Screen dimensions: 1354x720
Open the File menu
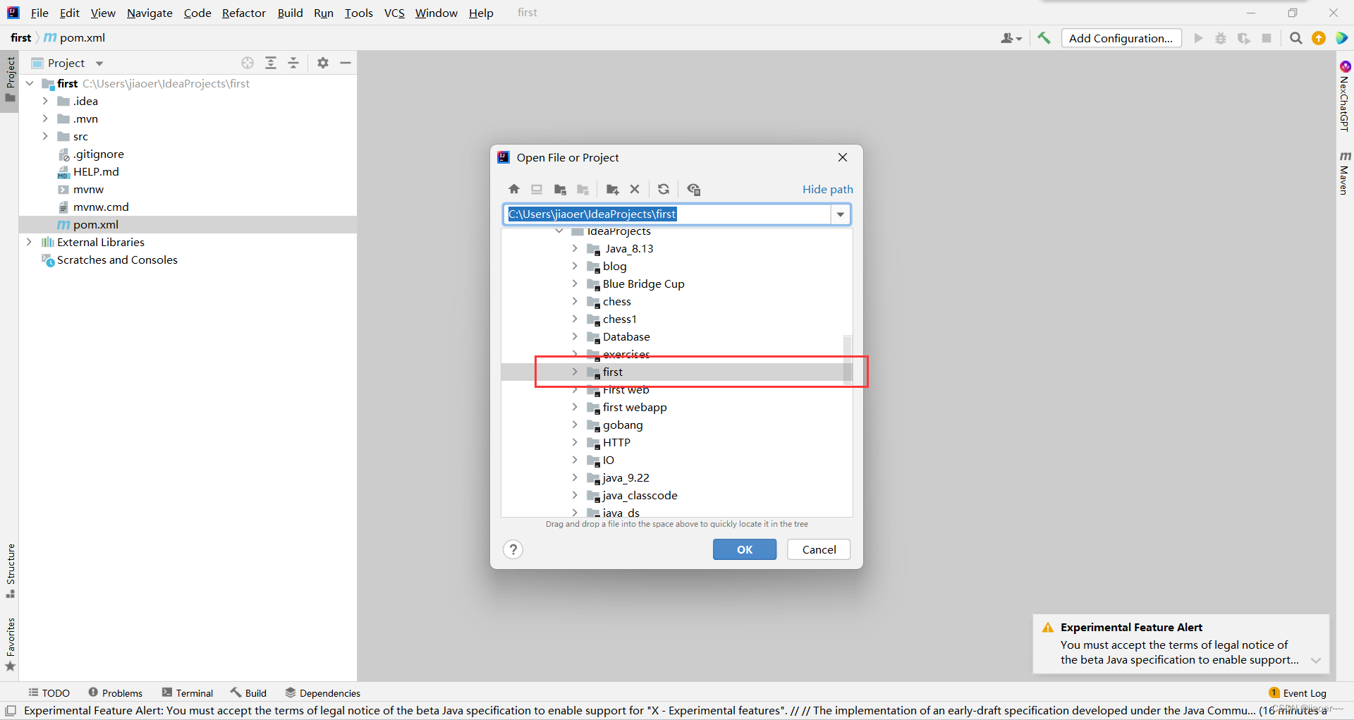tap(39, 13)
